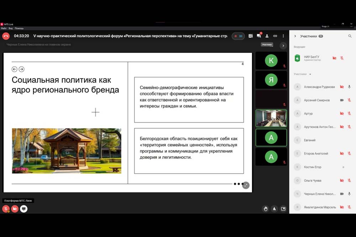
Task: Turn on your camera in bottom bar
Action: coord(15,209)
